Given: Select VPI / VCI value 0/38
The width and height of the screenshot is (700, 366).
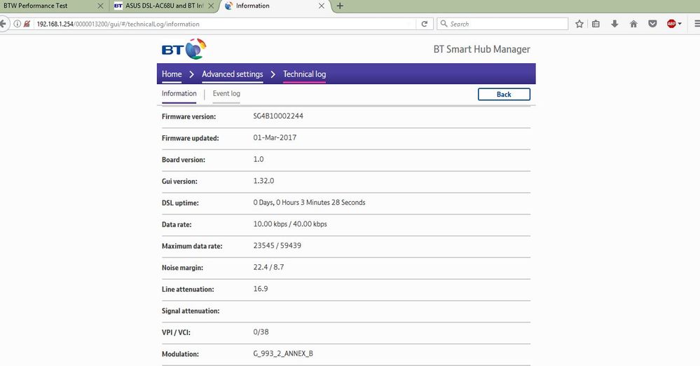Looking at the screenshot, I should [261, 332].
